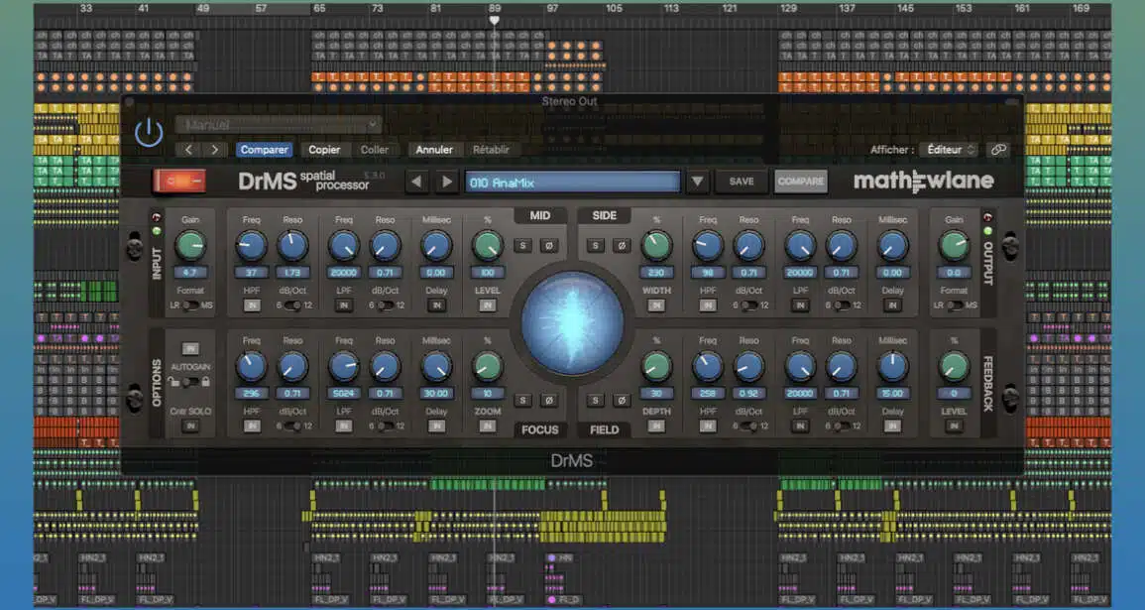This screenshot has height=610, width=1145.
Task: Save the preset with the SAVE button
Action: 742,182
